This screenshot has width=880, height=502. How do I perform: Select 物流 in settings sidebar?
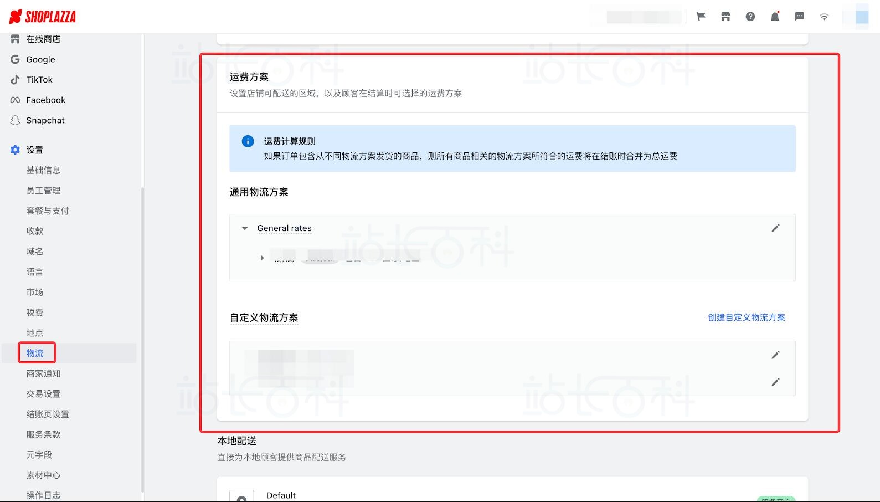(x=35, y=353)
